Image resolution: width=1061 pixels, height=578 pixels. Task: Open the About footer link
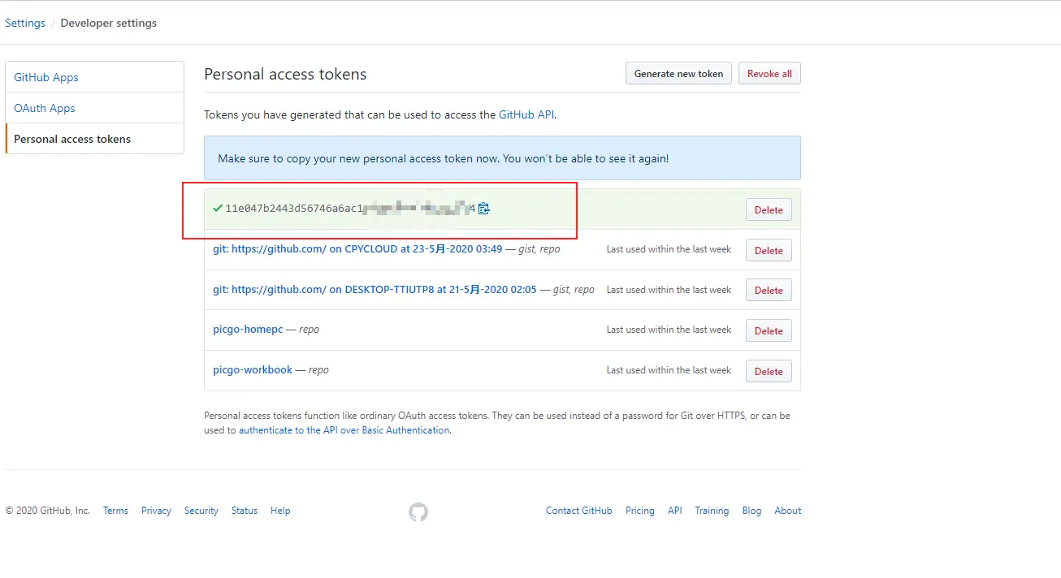(788, 511)
